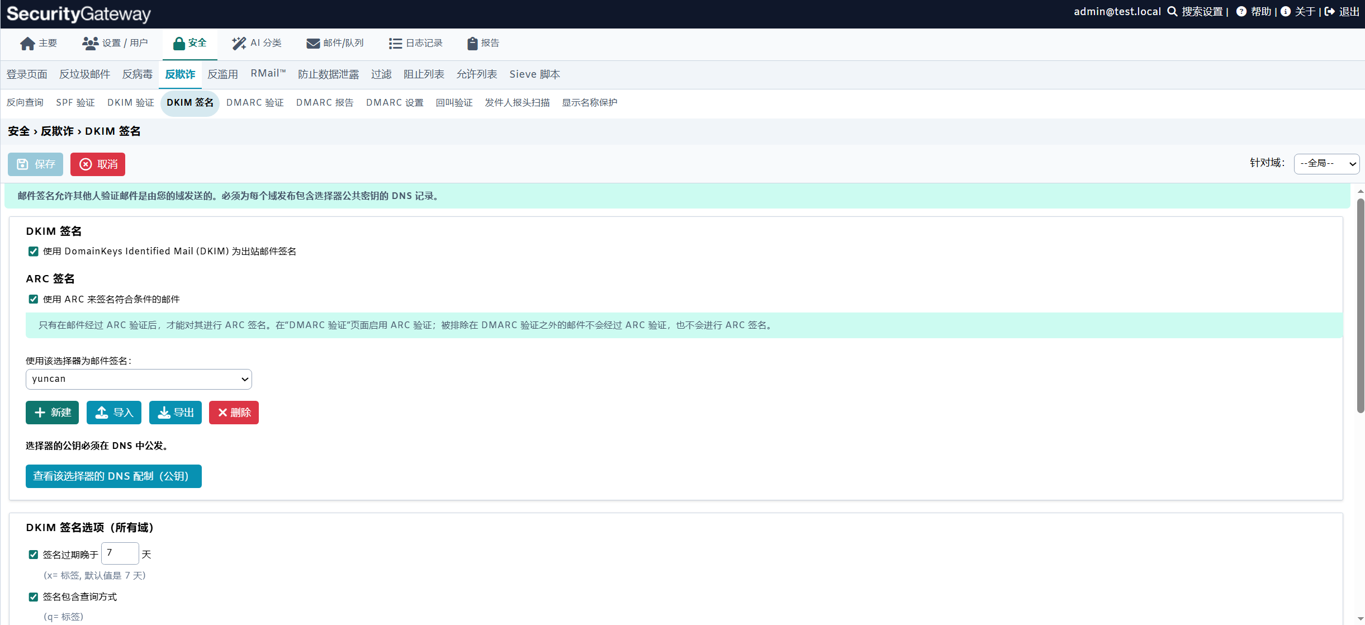
Task: Click the home icon for 主要
Action: (27, 44)
